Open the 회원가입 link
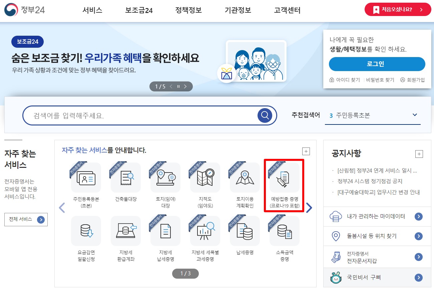Viewport: 434px width, 291px height. (x=413, y=80)
